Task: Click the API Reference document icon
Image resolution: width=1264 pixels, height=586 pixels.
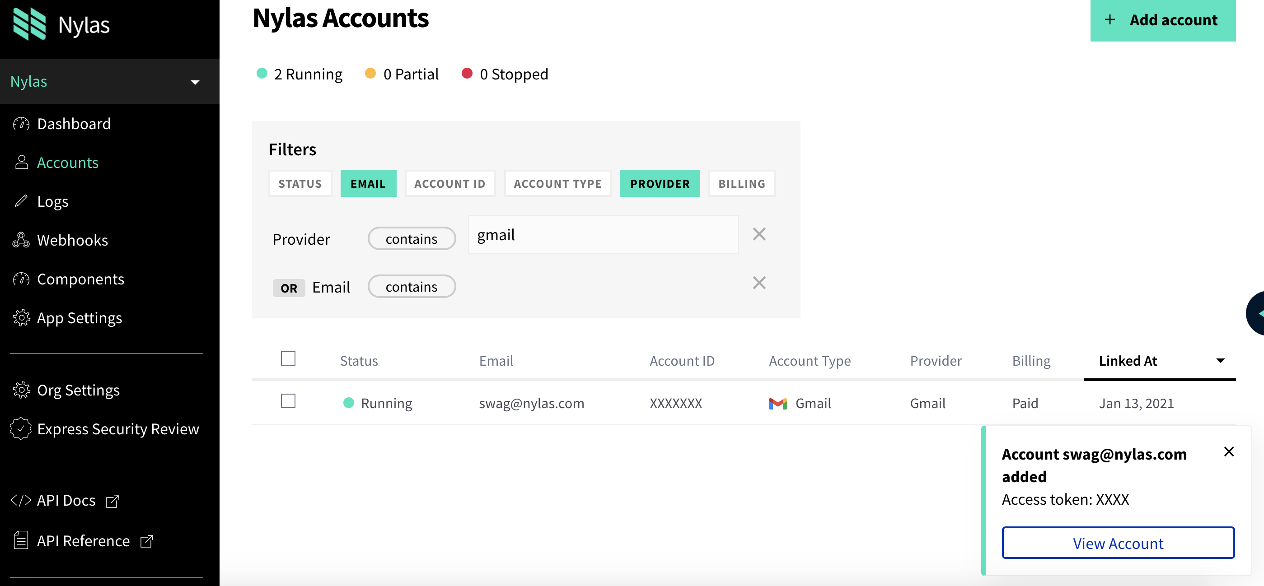Action: point(21,540)
